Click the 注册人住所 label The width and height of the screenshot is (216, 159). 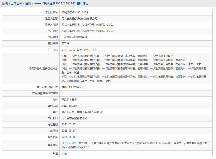(51, 25)
